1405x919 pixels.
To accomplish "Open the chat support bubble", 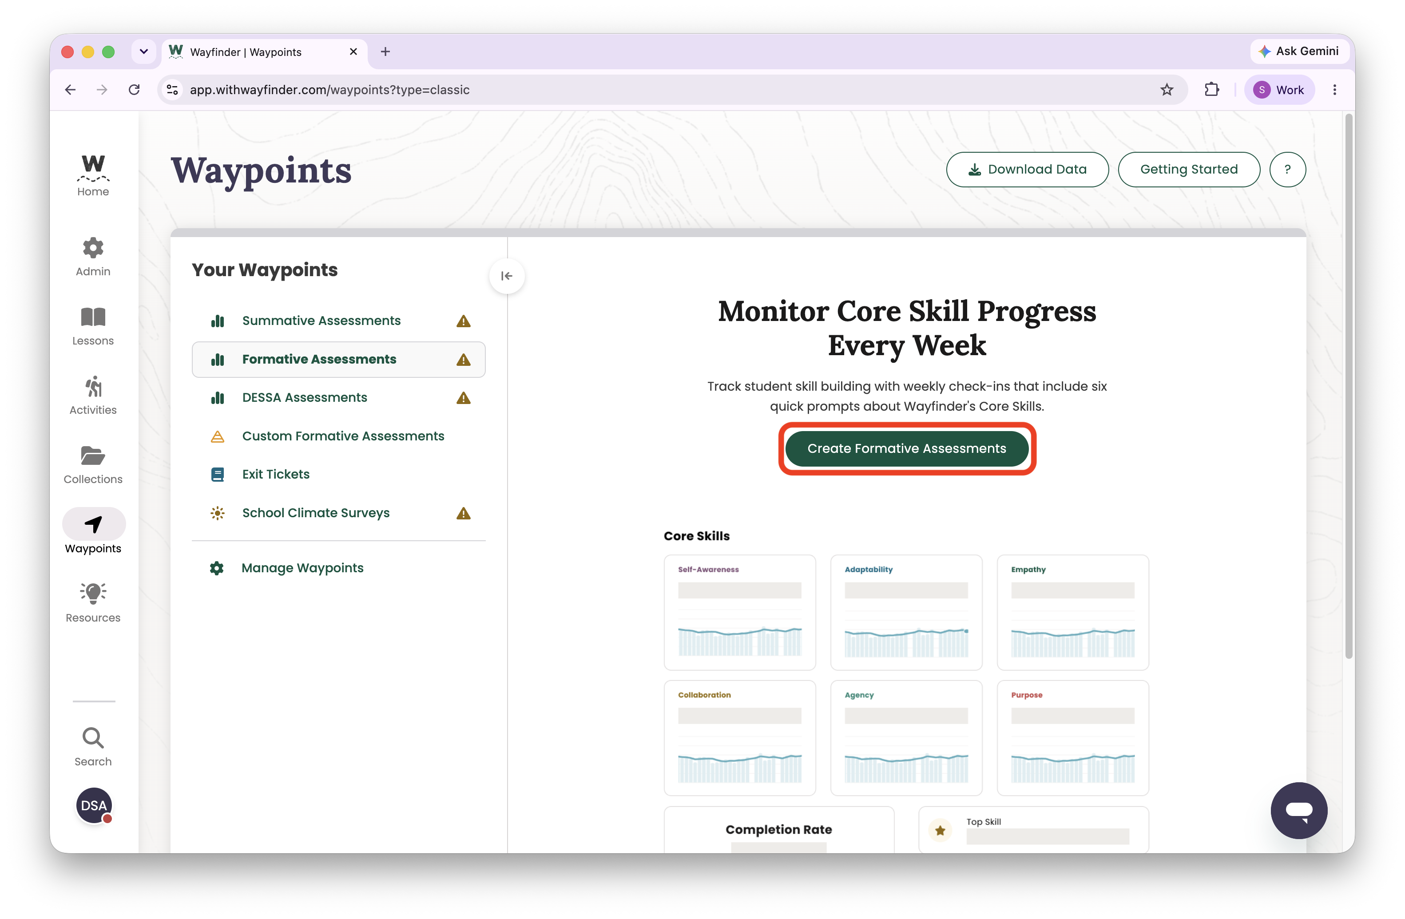I will click(1299, 810).
